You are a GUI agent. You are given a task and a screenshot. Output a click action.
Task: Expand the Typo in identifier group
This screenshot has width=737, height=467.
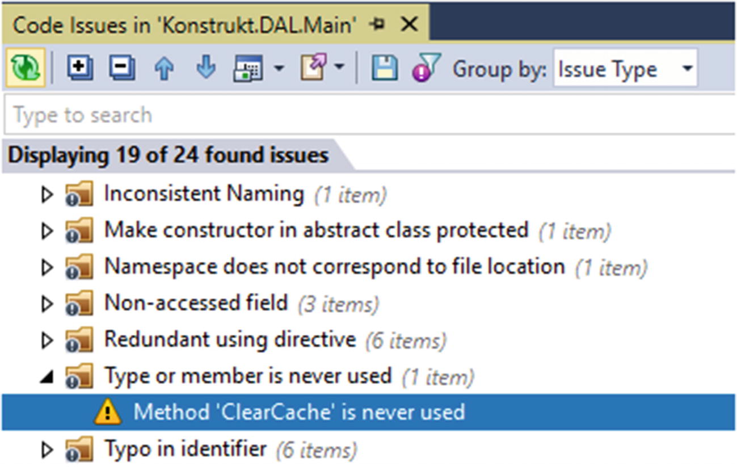click(47, 450)
